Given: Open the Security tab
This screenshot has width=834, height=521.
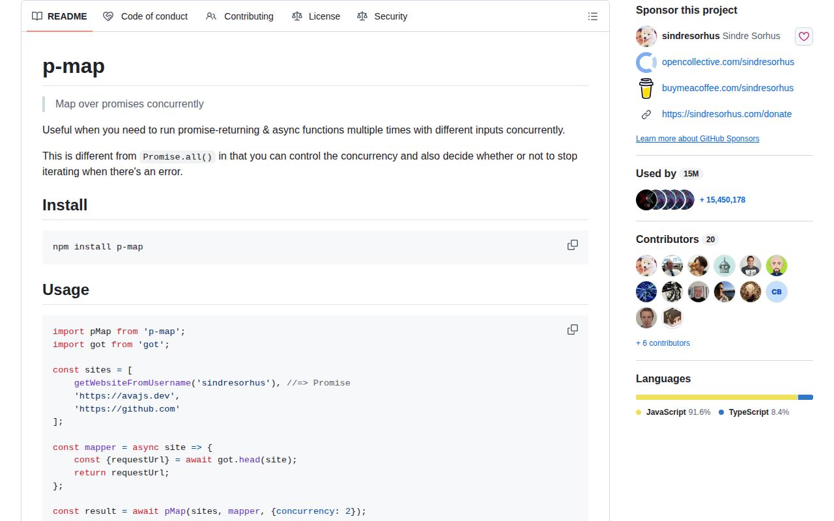Looking at the screenshot, I should click(382, 16).
